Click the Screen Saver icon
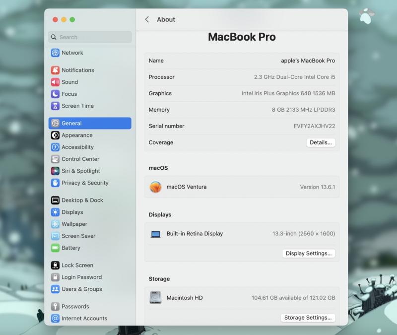The height and width of the screenshot is (335, 397). tap(55, 236)
